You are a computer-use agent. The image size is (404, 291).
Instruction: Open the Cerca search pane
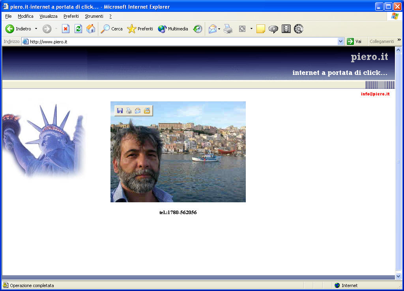point(112,29)
